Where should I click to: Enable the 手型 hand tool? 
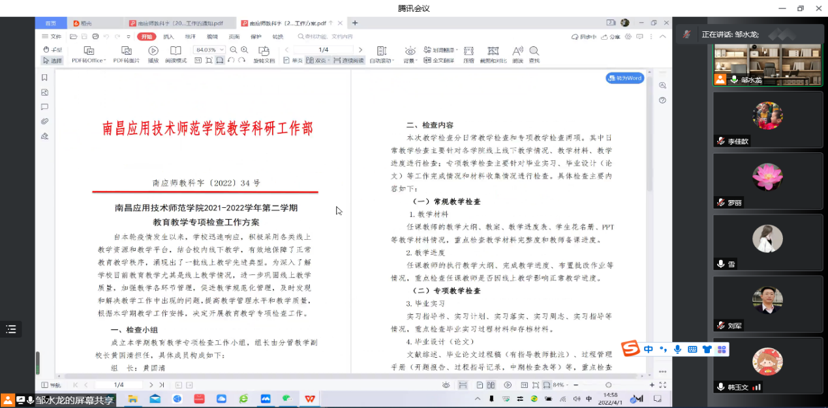52,50
